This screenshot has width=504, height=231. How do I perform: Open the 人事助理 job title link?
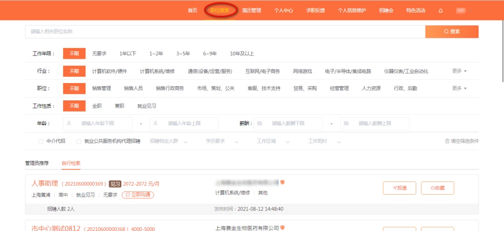click(45, 183)
